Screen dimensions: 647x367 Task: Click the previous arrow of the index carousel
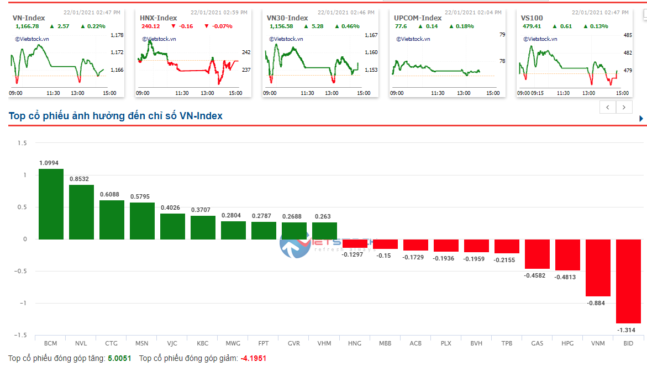608,108
